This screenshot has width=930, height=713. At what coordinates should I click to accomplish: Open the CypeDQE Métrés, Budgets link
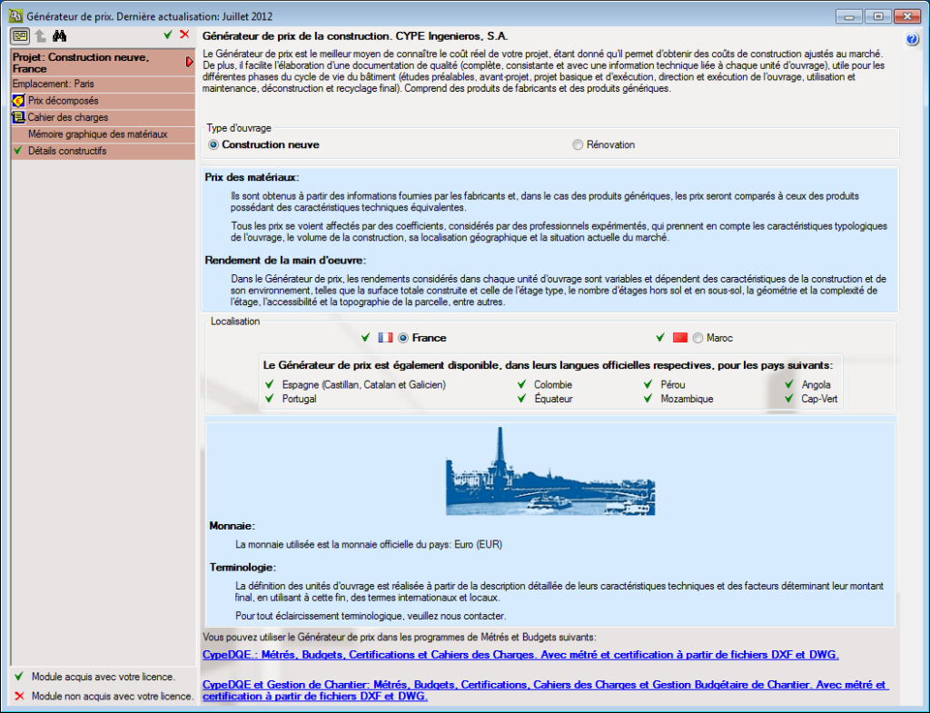pyautogui.click(x=520, y=655)
